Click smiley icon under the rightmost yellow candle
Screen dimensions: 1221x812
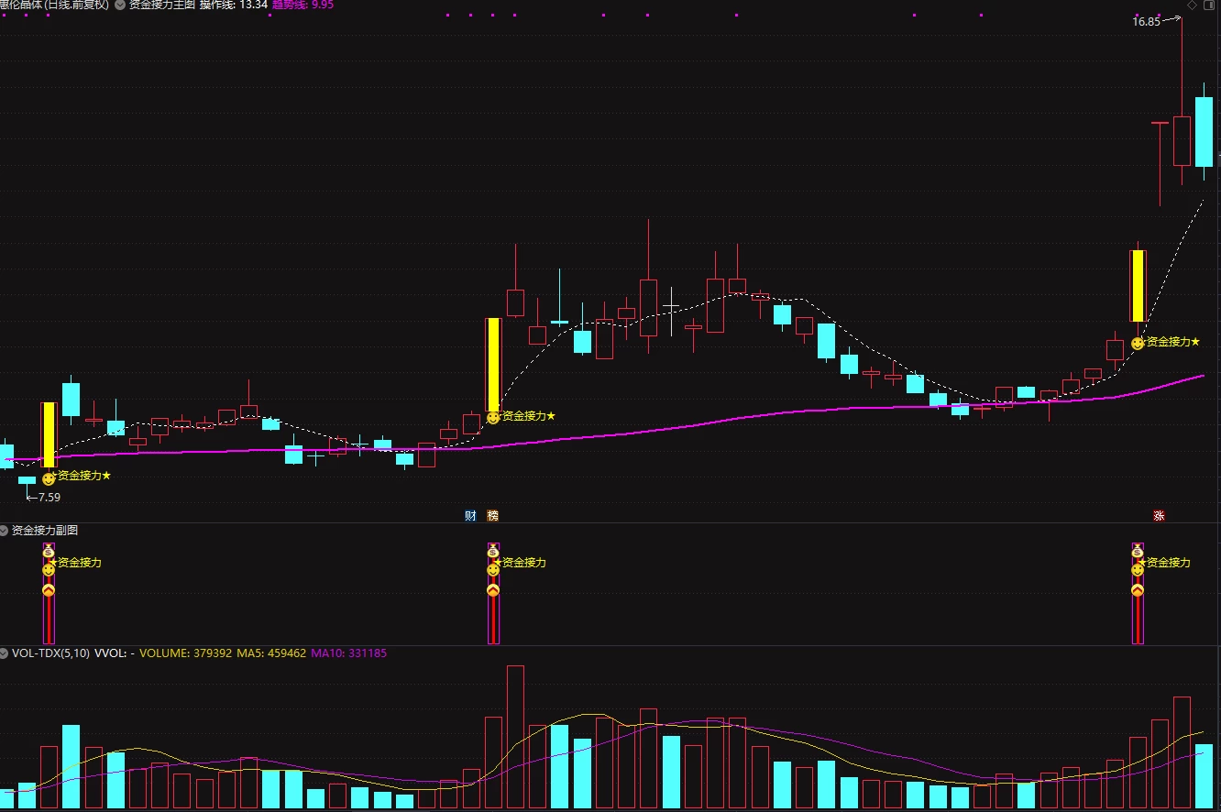click(x=1138, y=343)
